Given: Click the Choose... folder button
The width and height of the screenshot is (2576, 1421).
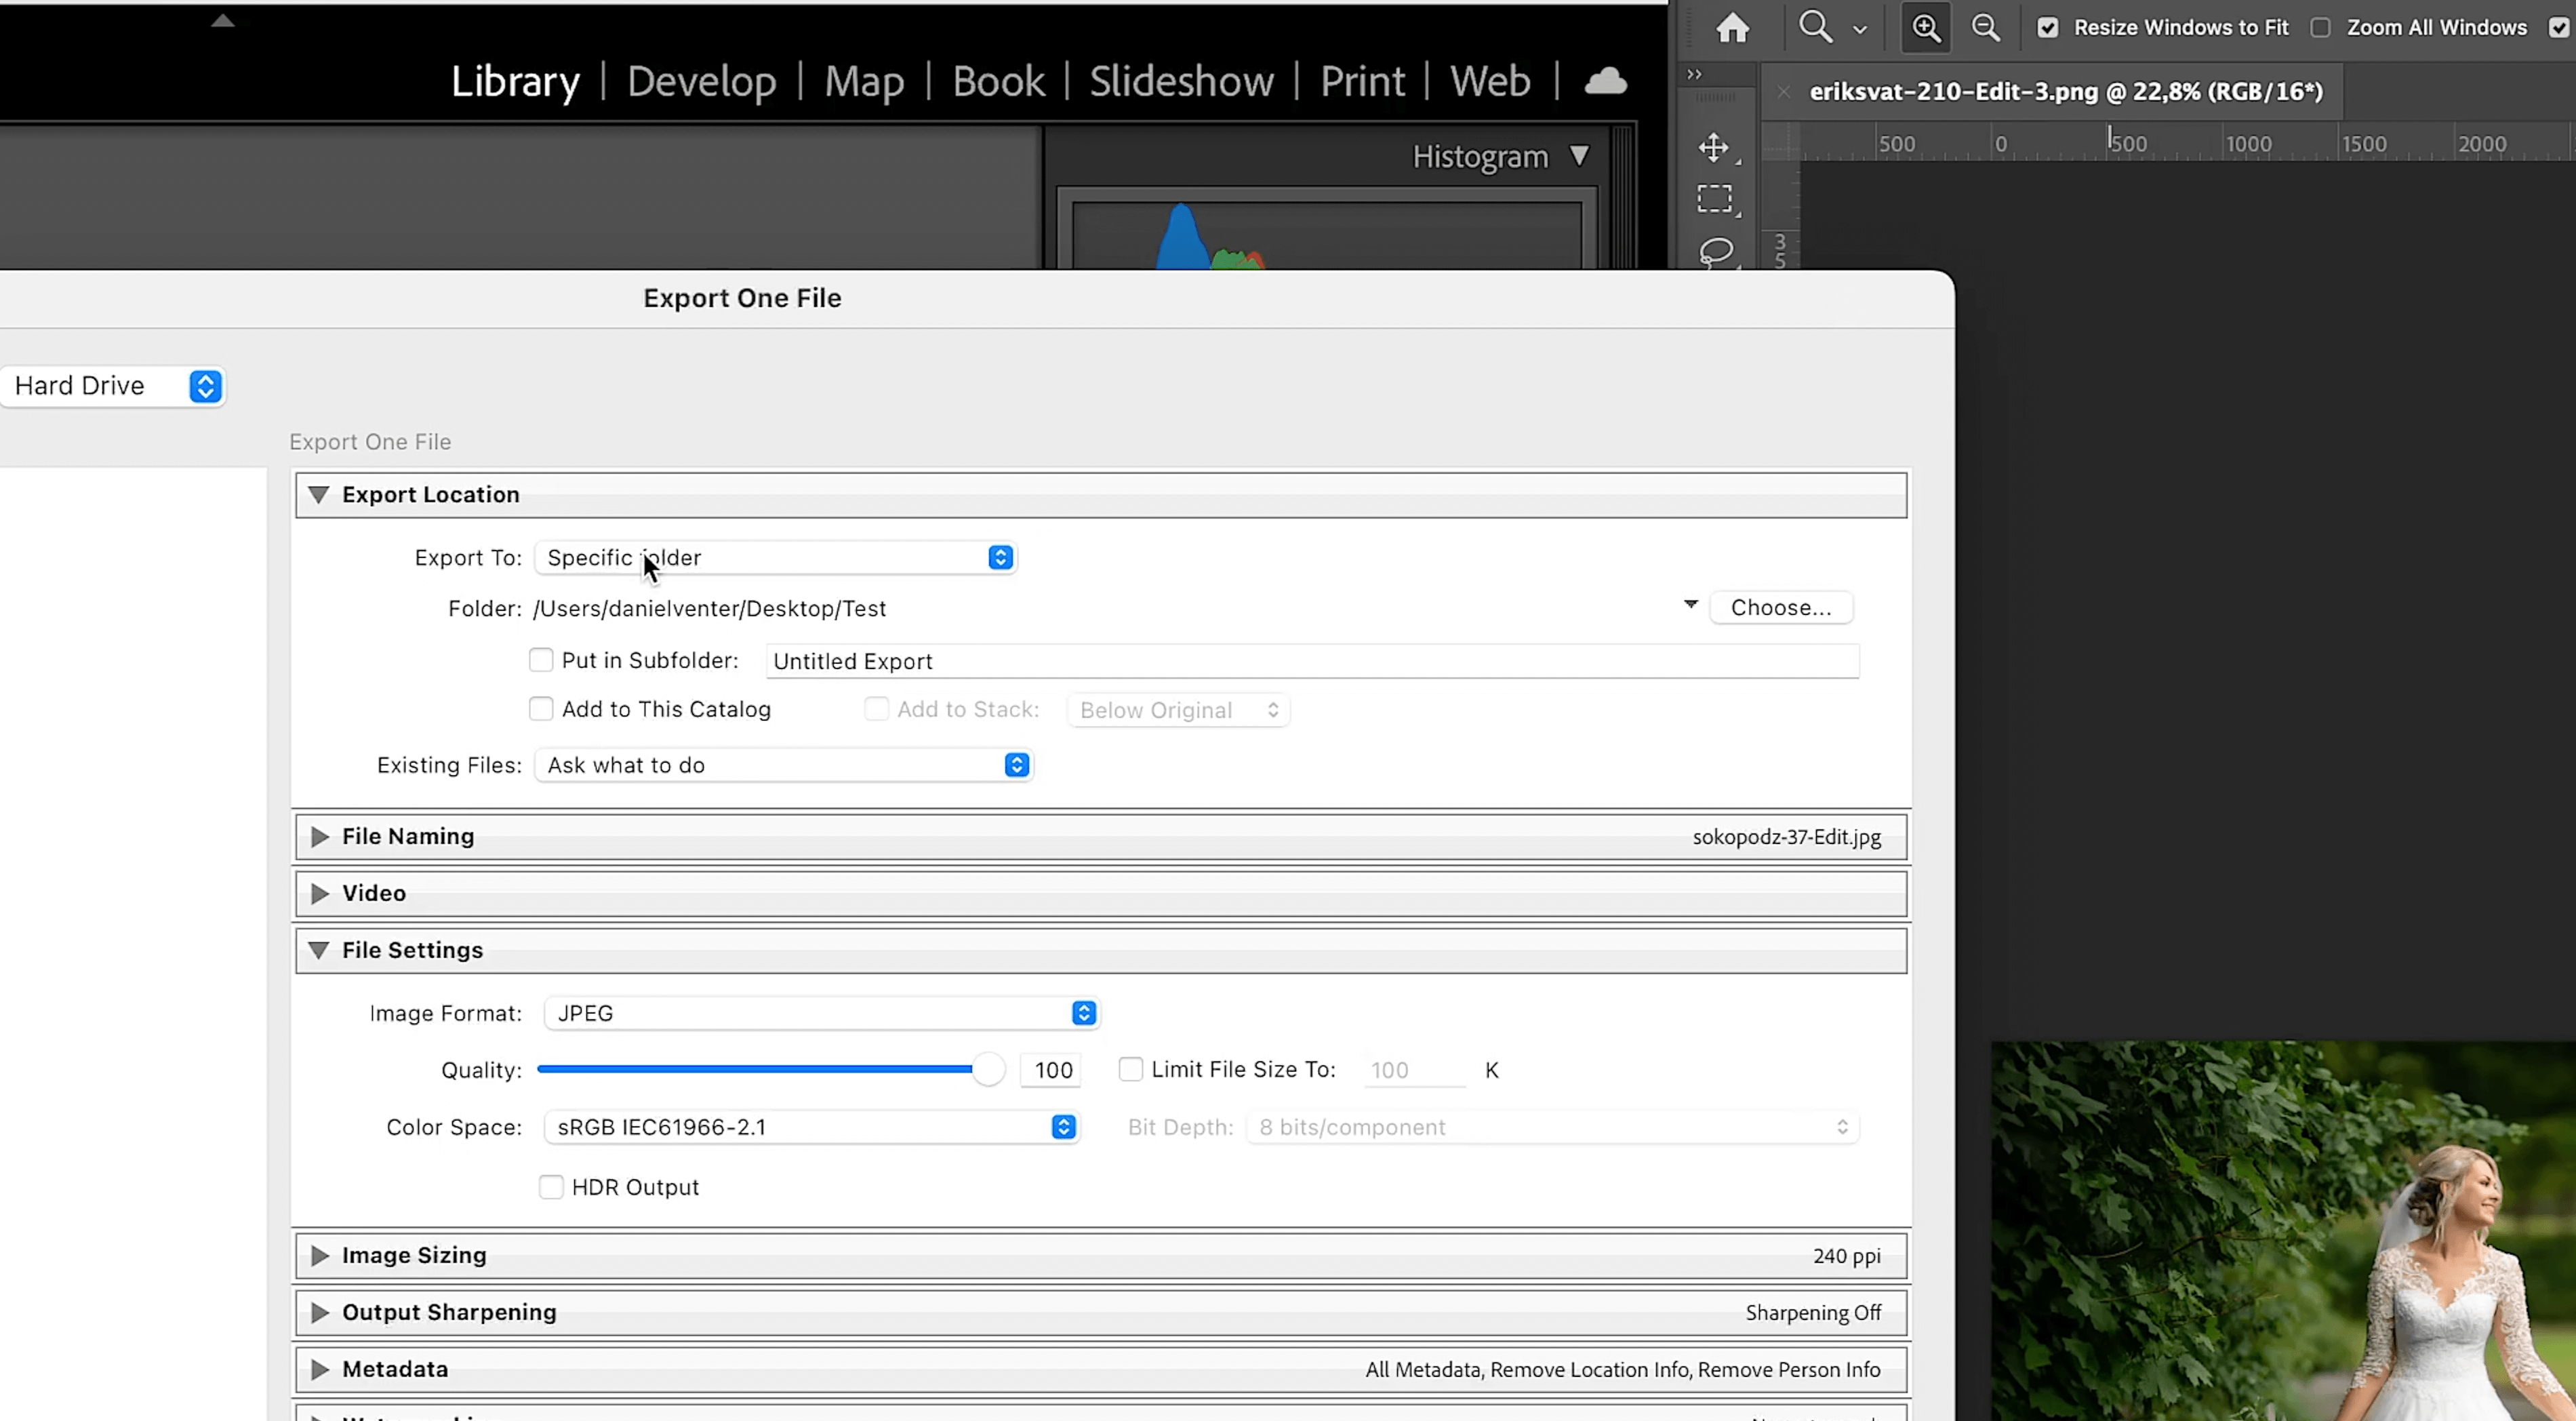Looking at the screenshot, I should pyautogui.click(x=1780, y=607).
